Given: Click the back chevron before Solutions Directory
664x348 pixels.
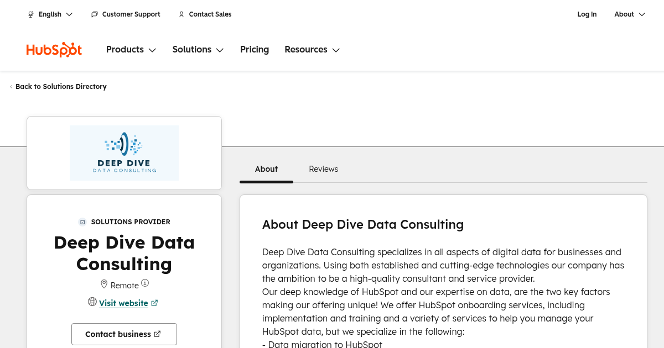Looking at the screenshot, I should tap(11, 87).
